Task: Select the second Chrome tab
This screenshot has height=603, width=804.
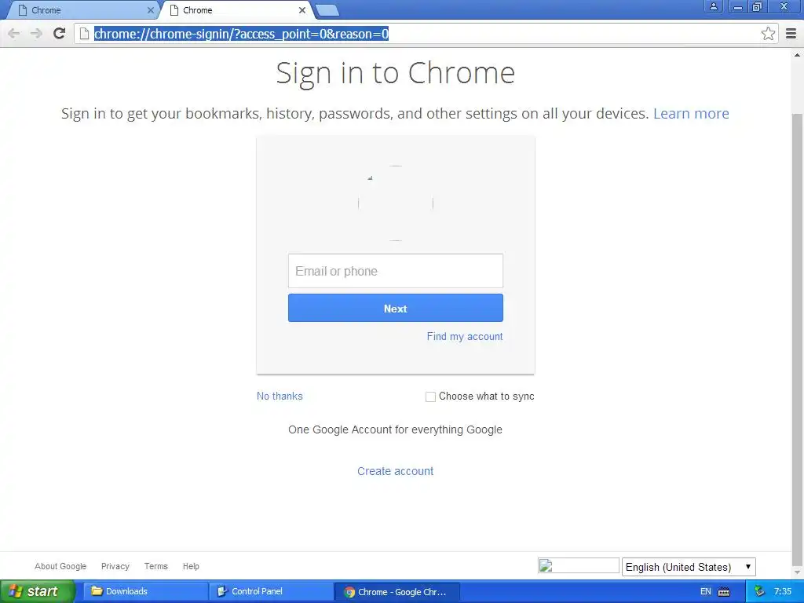Action: [x=236, y=10]
